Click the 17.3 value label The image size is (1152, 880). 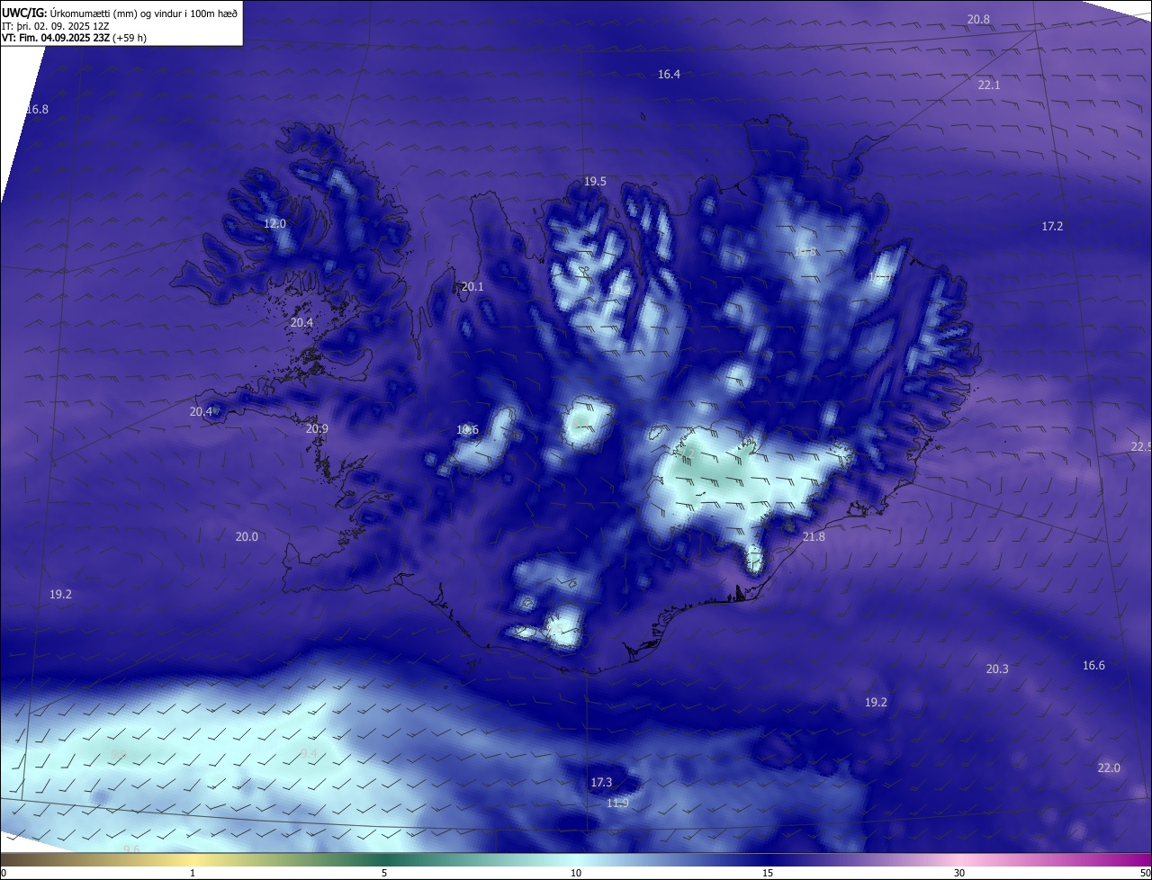pos(601,783)
